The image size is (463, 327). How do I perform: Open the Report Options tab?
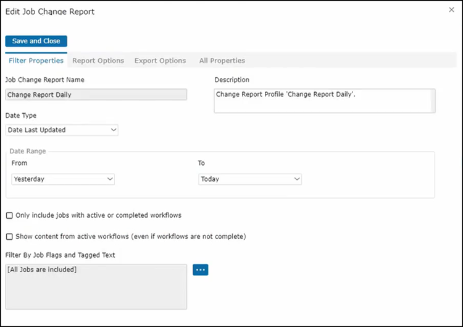tap(98, 61)
